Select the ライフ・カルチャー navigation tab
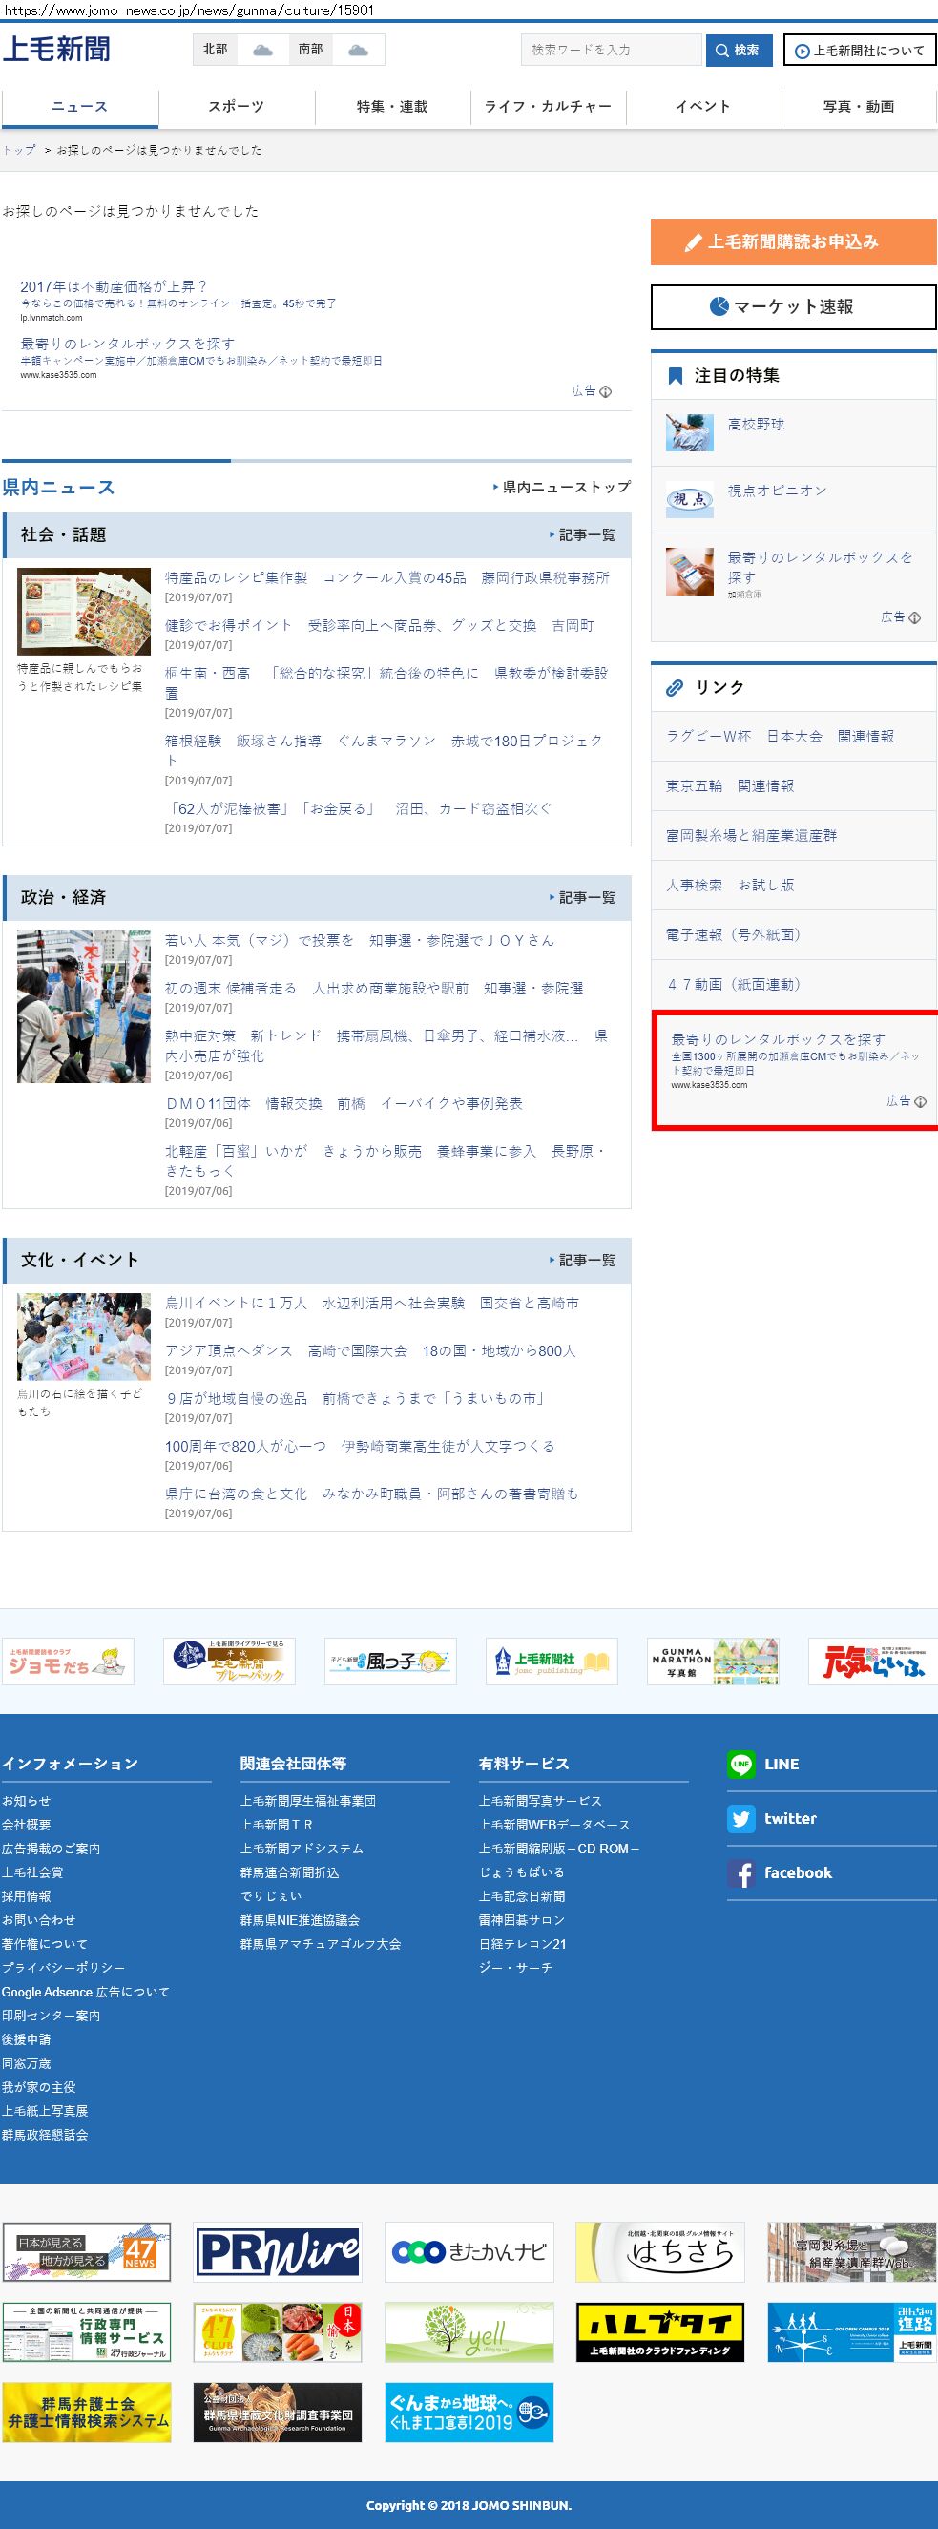This screenshot has width=938, height=2529. click(548, 106)
